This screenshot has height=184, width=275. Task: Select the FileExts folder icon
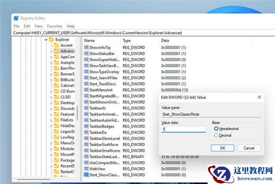click(56, 120)
